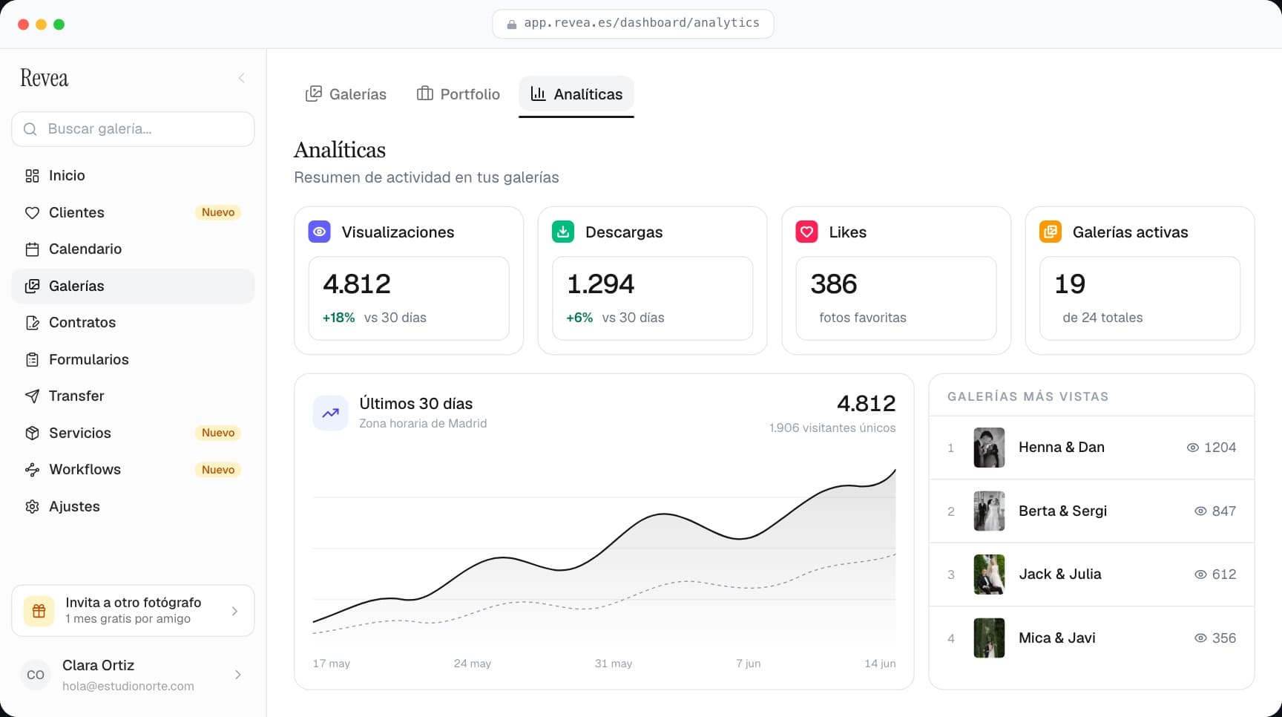Open the Mica & Javi gallery thumbnail

989,638
